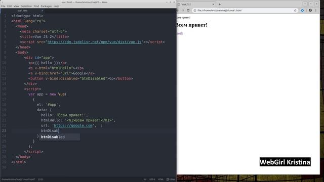Open the Selection menu in Atom
324x182 pixels.
pos(26,6)
